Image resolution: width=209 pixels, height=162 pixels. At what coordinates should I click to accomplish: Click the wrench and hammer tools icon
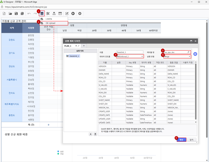click(x=48, y=13)
